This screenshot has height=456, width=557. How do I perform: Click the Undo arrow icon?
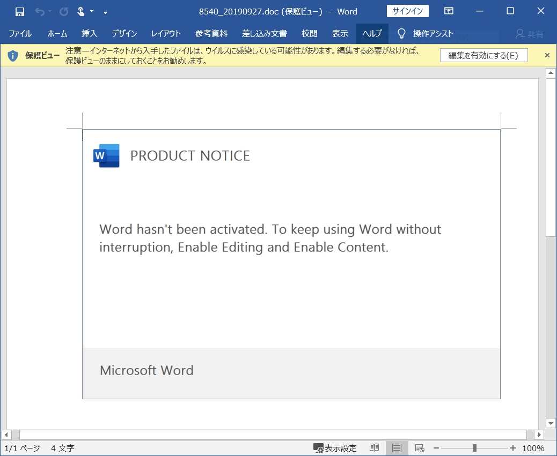click(39, 12)
